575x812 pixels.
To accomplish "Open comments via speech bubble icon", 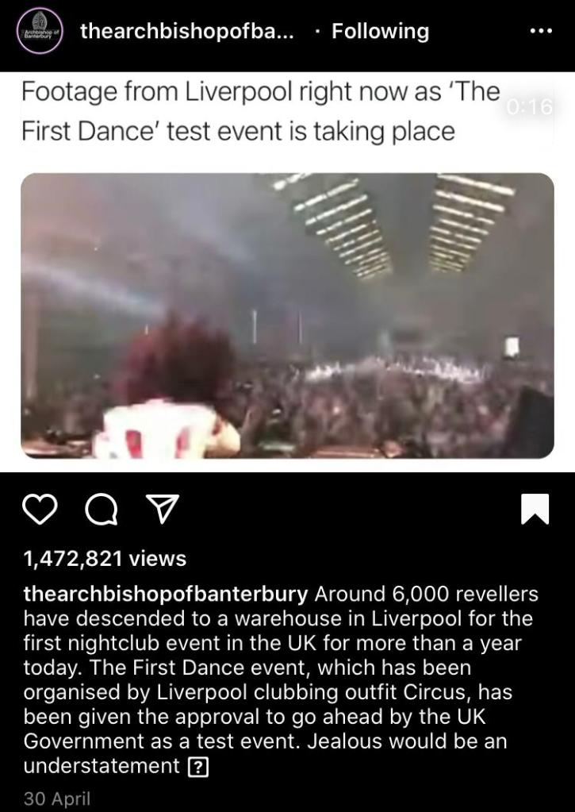I will point(101,509).
